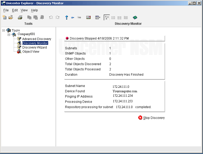This screenshot has width=203, height=154.
Task: Click the open-book pane toolbar icon
Action: tap(88, 17)
